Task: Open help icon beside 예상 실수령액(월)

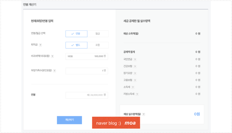Action: [144, 114]
